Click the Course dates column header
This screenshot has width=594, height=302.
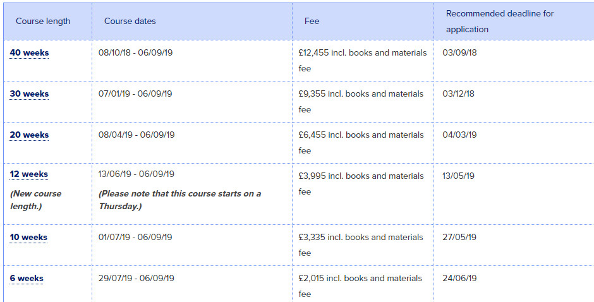[130, 21]
